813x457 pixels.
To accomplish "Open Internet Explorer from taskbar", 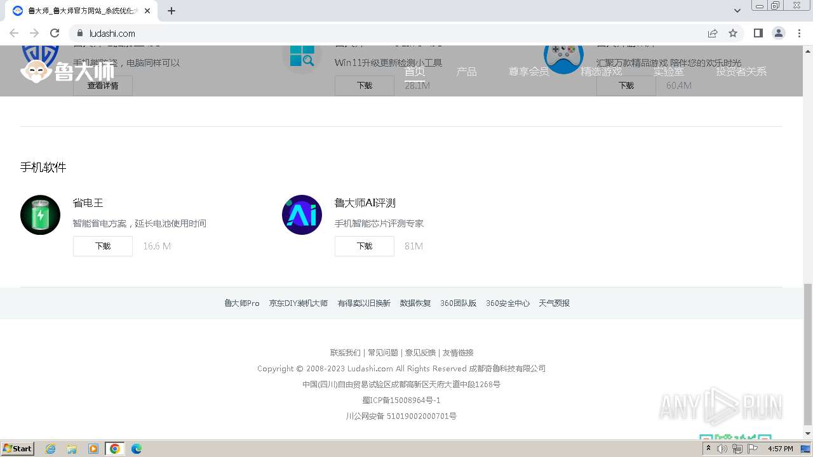I will coord(50,449).
